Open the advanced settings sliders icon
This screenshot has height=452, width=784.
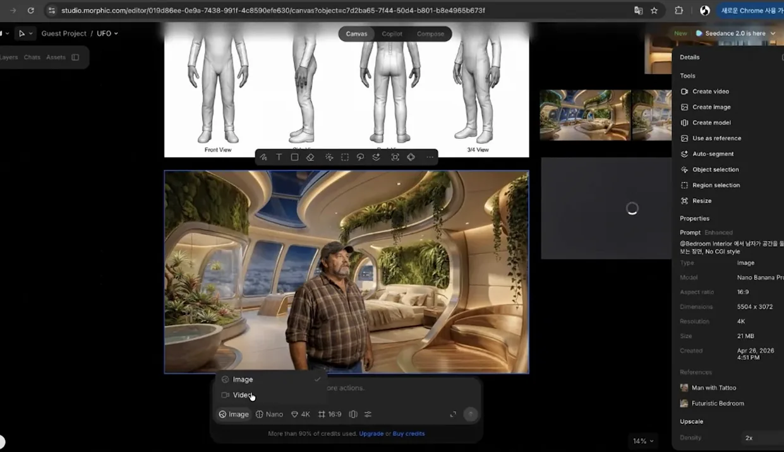click(368, 414)
